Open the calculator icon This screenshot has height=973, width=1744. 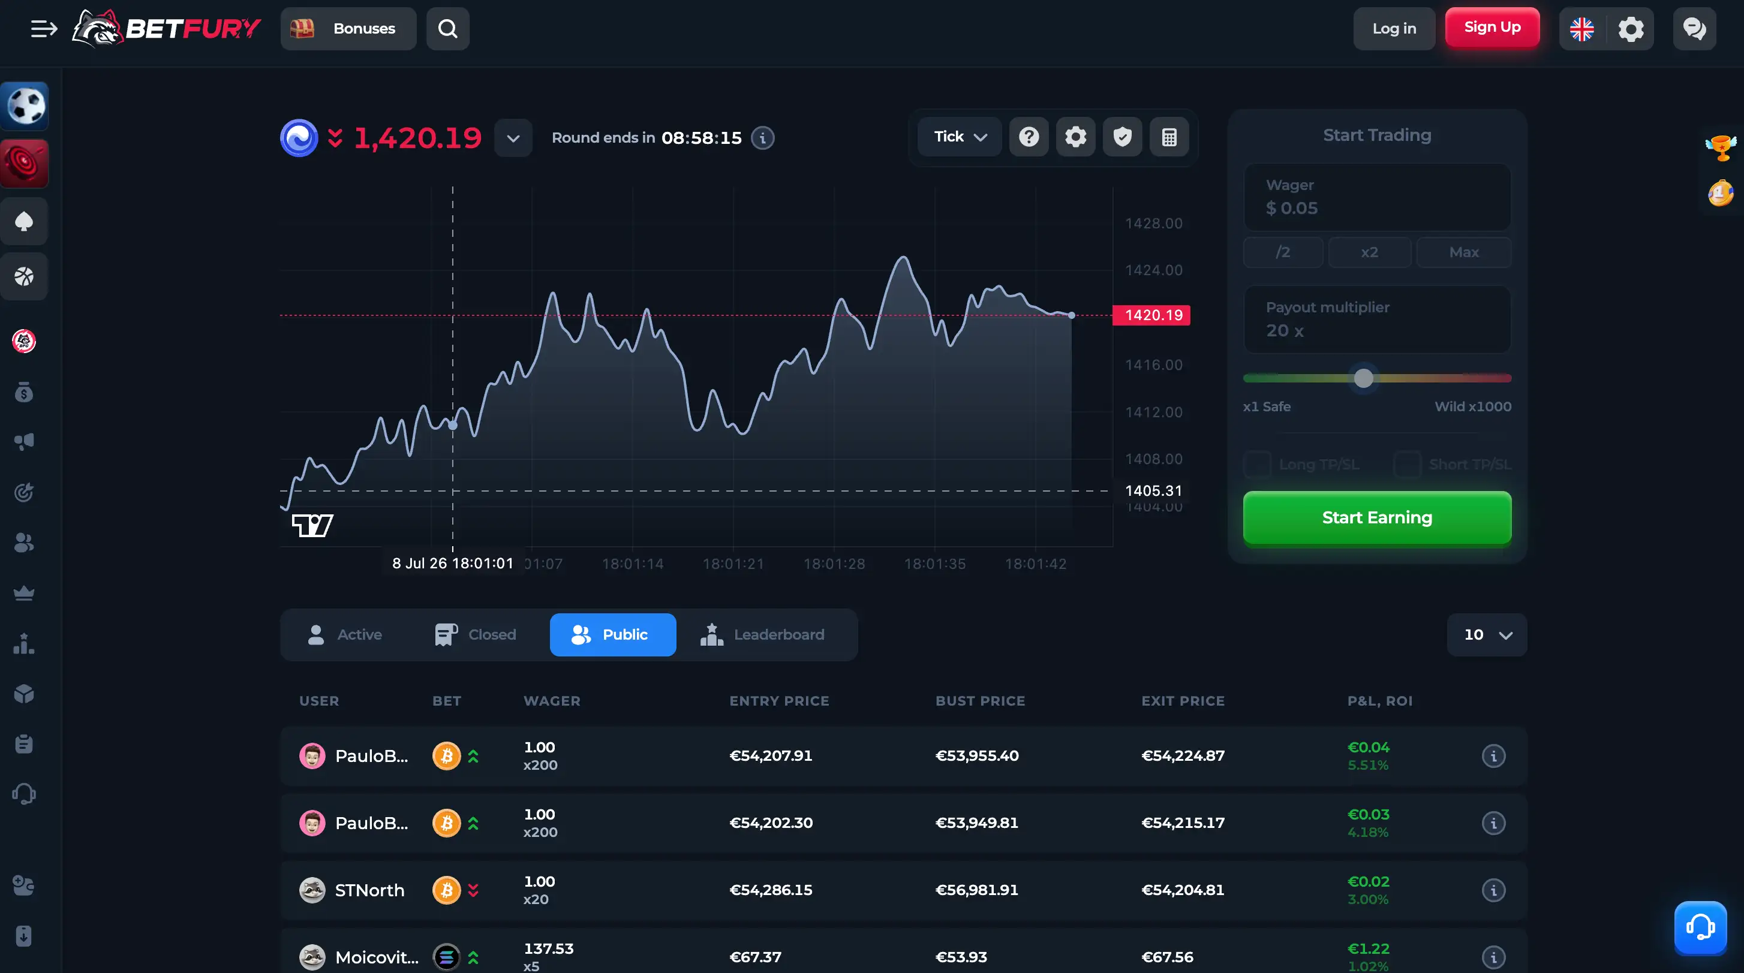pos(1168,137)
